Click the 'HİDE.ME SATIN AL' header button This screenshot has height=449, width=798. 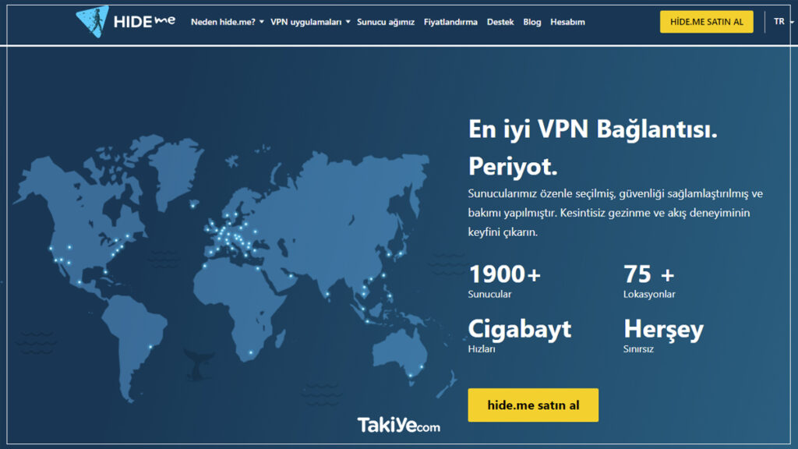(706, 22)
